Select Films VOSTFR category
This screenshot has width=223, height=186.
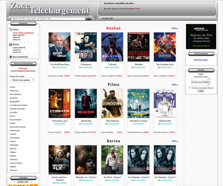tap(18, 35)
